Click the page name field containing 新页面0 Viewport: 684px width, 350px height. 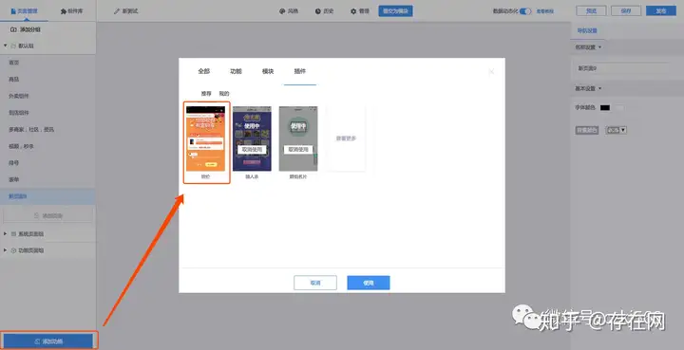621,68
